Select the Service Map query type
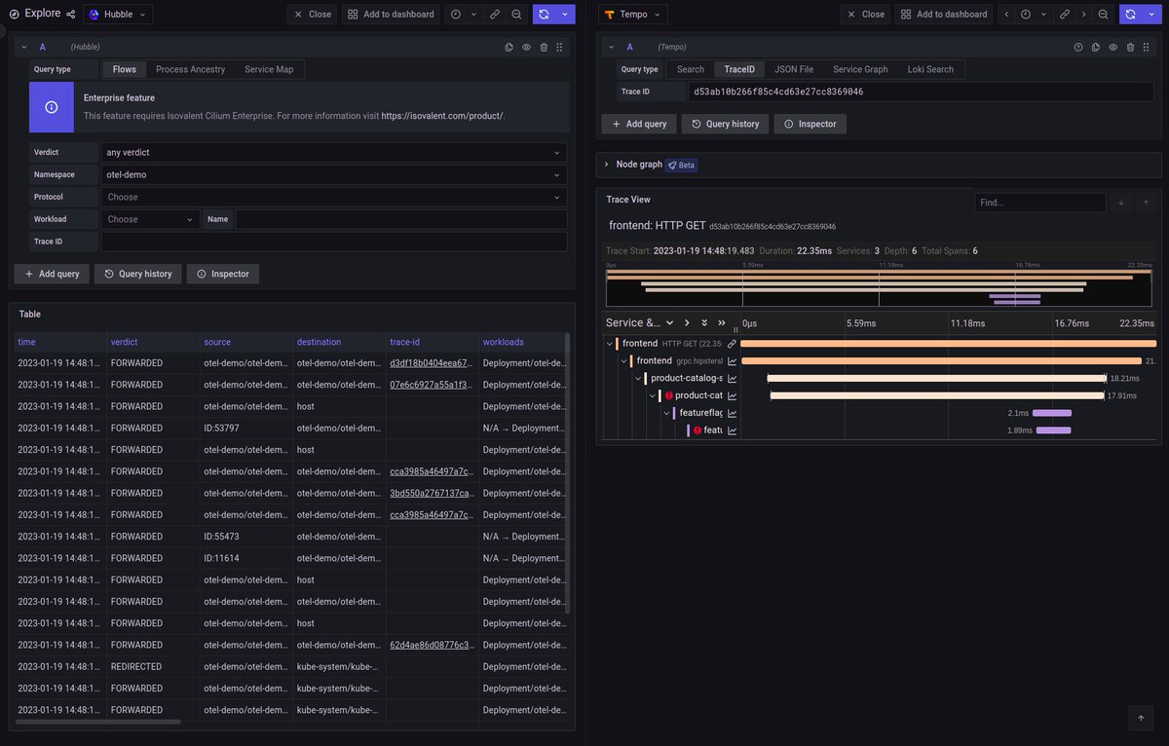 (269, 69)
